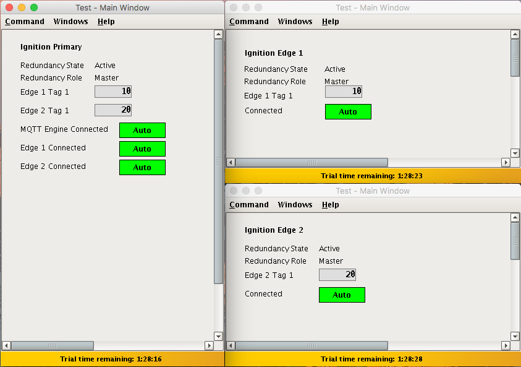Image resolution: width=521 pixels, height=367 pixels.
Task: Click trial time remaining 1:28:16 banner
Action: [x=112, y=359]
